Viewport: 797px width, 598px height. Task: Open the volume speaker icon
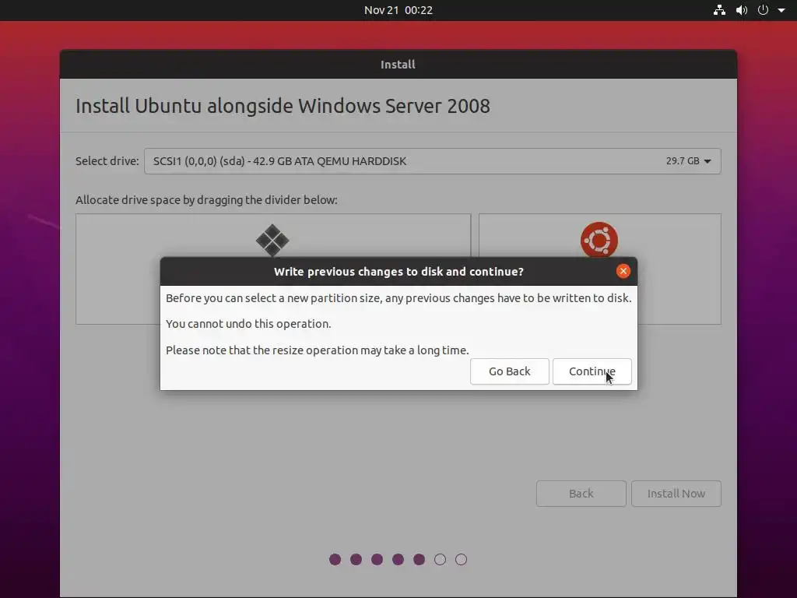click(742, 10)
